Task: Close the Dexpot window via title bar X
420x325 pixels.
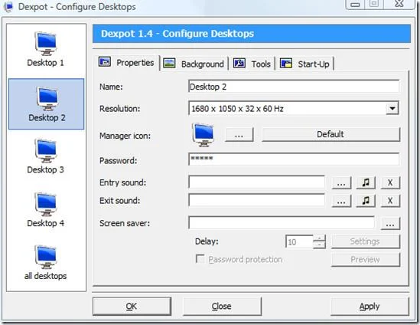Action: (x=399, y=4)
